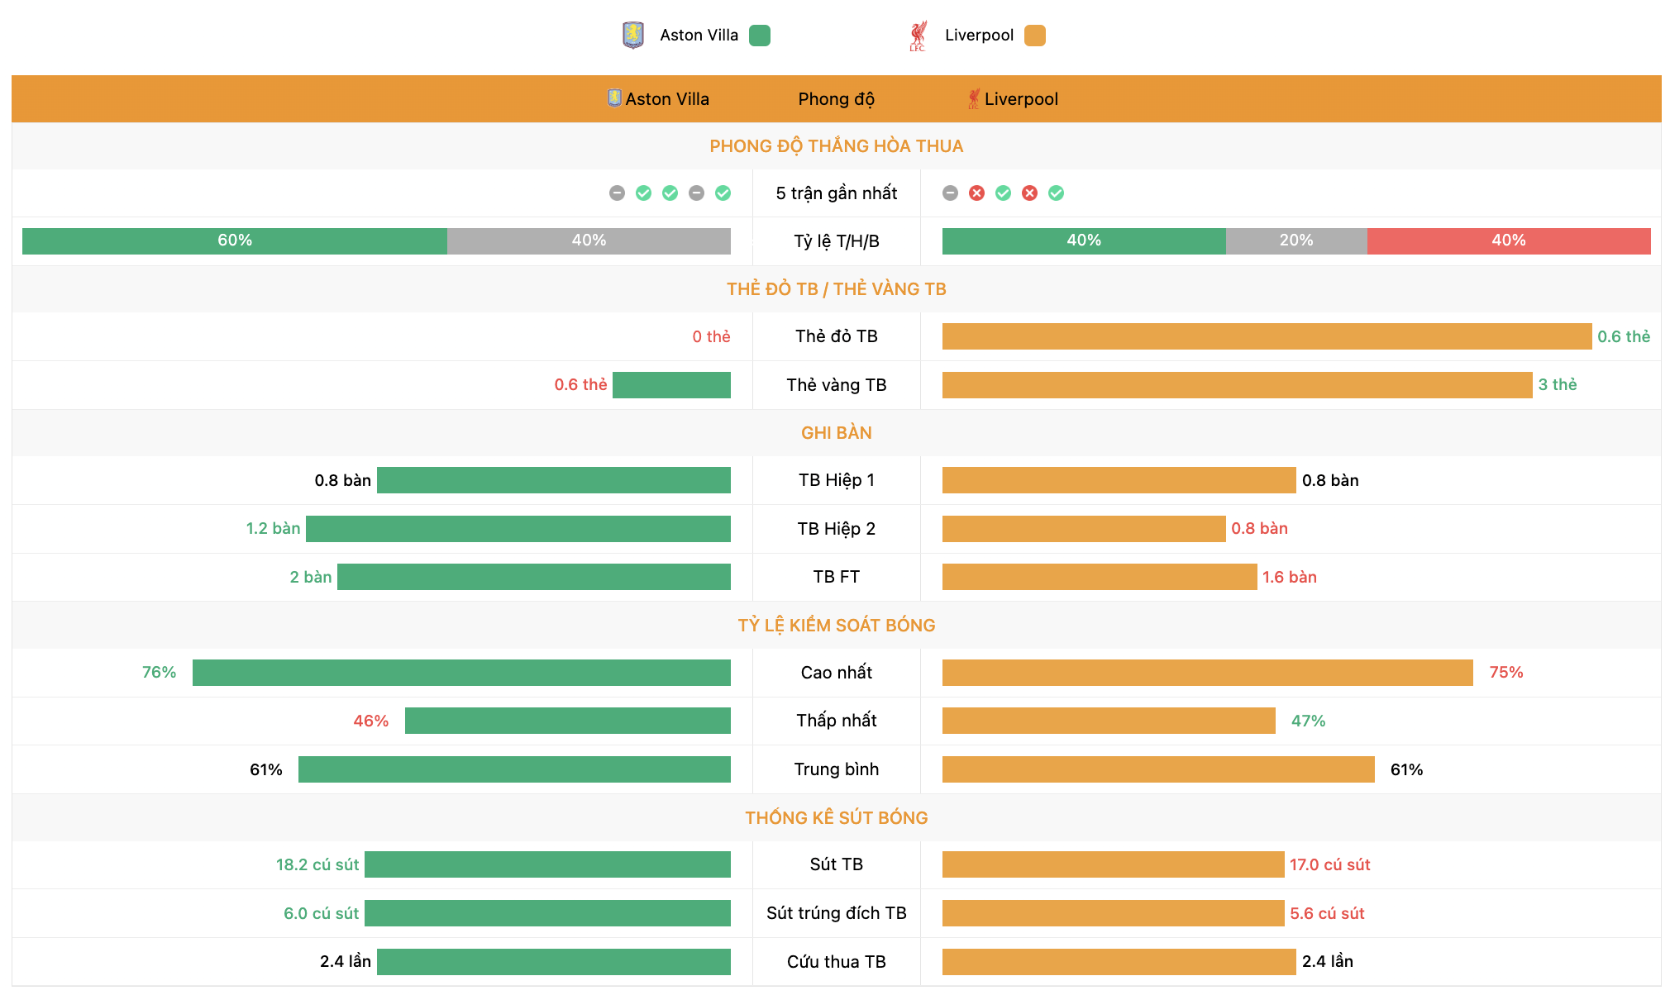
Task: Click the Aston Villa crest in the legend
Action: pyautogui.click(x=633, y=36)
